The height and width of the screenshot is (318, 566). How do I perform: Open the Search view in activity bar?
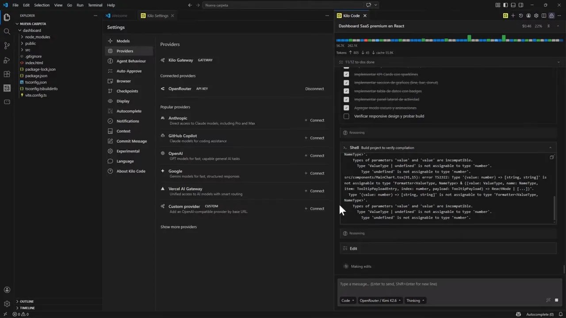click(x=7, y=32)
